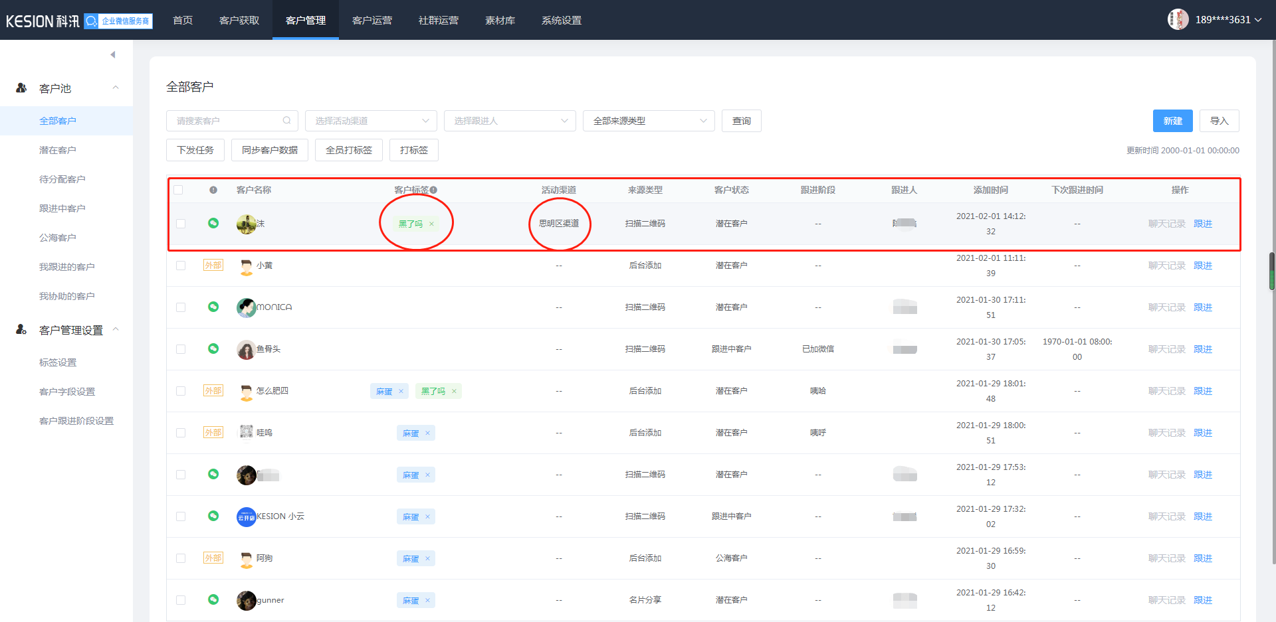The width and height of the screenshot is (1276, 622).
Task: Collapse the left sidebar with the arrow icon
Action: 113,54
